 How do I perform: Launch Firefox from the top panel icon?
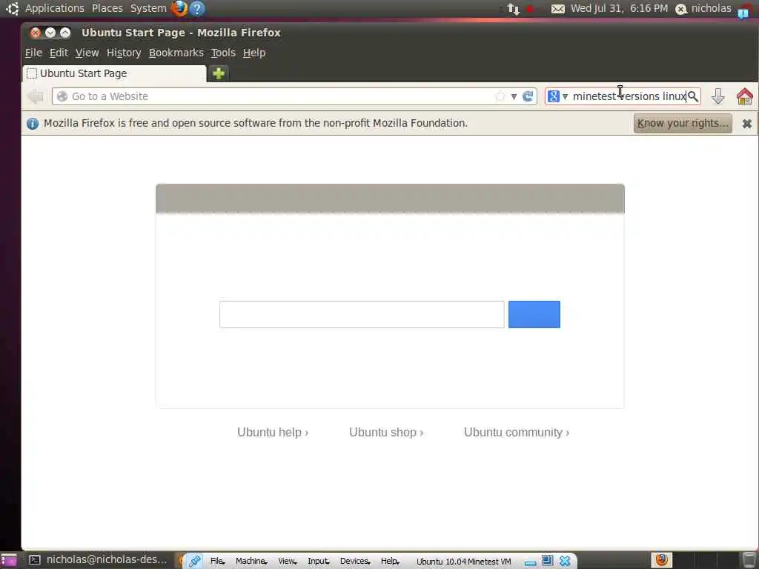click(x=179, y=8)
